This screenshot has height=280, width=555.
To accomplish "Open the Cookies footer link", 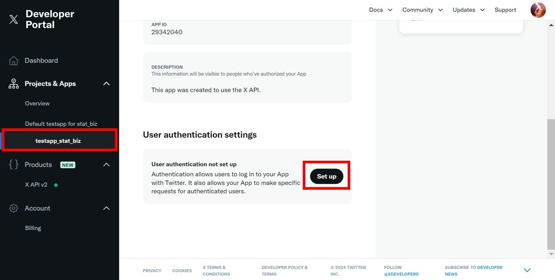I will coord(182,270).
